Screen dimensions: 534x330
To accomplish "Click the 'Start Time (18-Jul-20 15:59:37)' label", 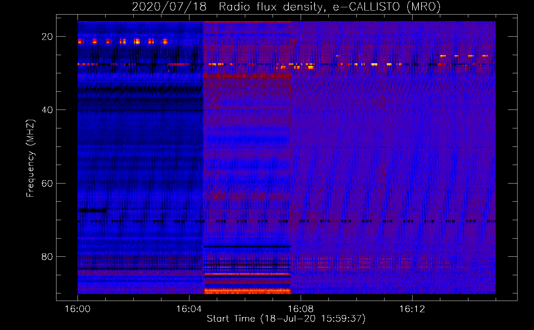I will coord(286,319).
